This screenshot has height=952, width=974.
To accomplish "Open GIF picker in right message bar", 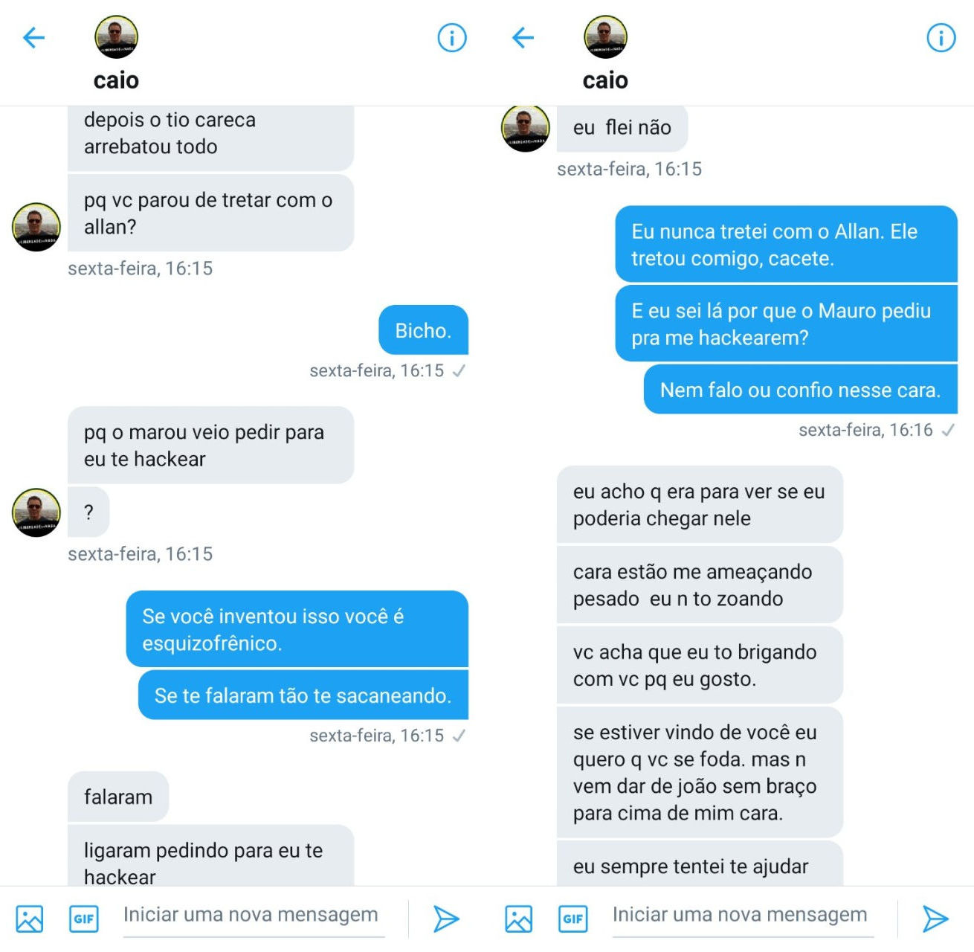I will click(573, 919).
